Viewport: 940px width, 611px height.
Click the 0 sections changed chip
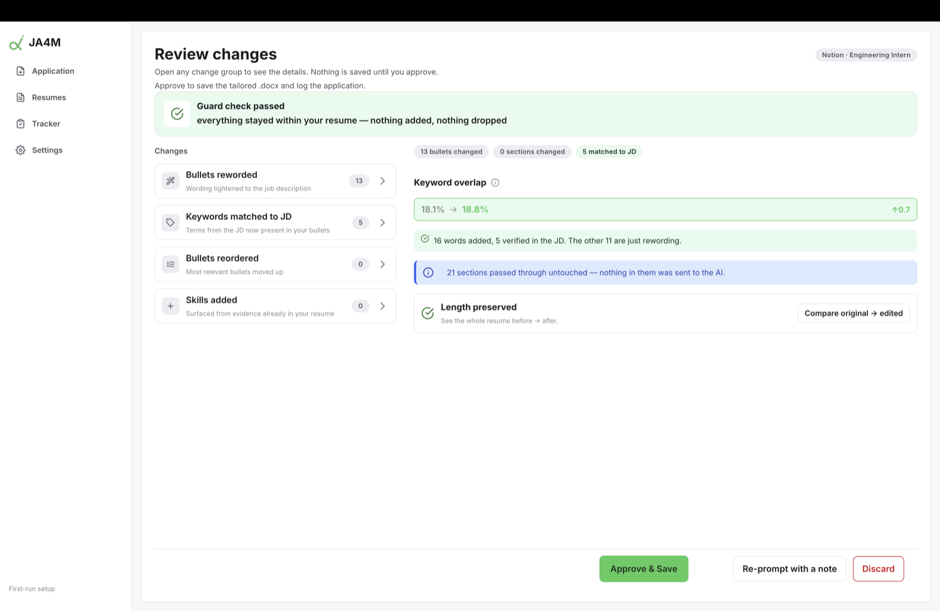click(532, 152)
